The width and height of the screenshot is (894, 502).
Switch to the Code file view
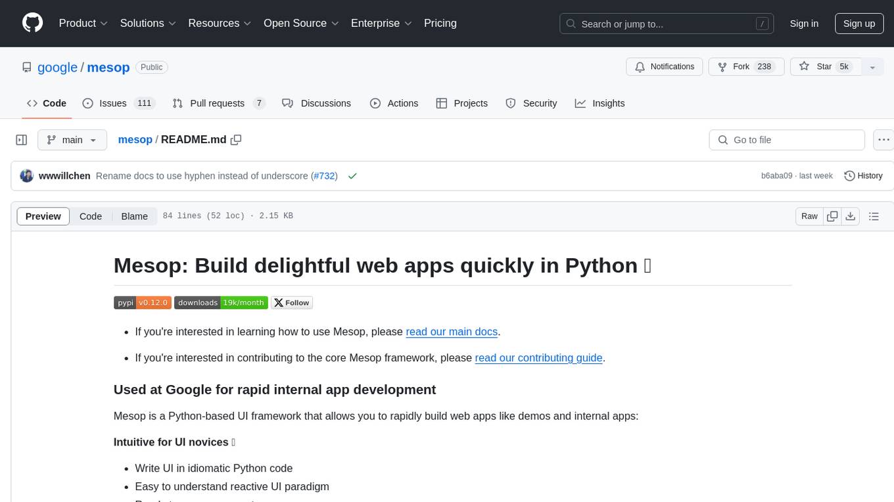91,216
